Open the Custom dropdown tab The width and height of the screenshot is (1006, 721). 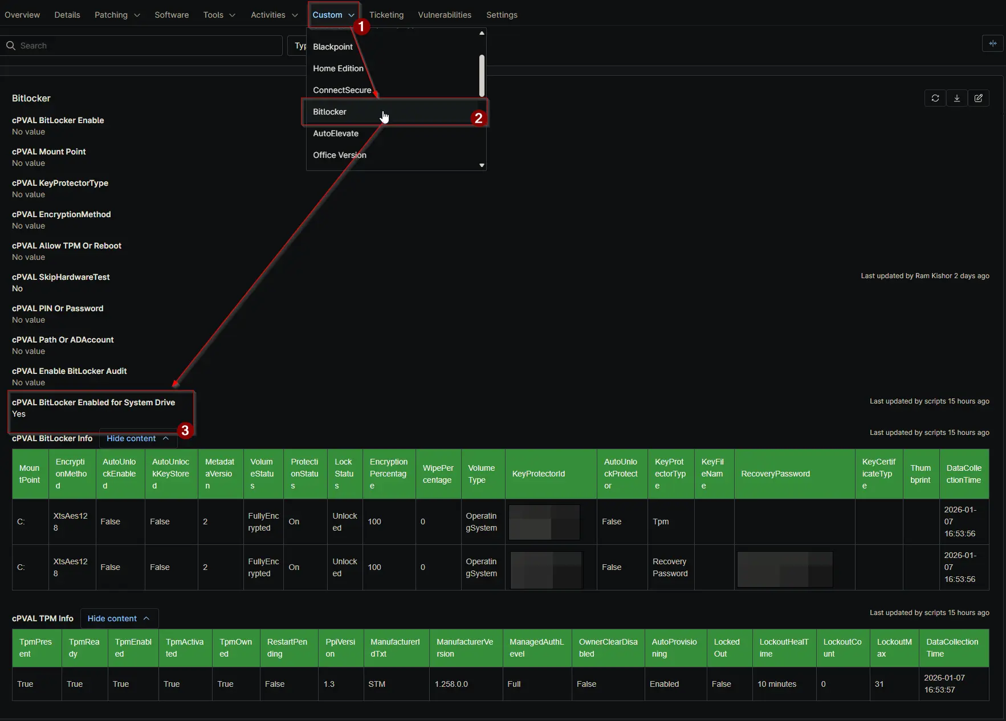coord(333,15)
